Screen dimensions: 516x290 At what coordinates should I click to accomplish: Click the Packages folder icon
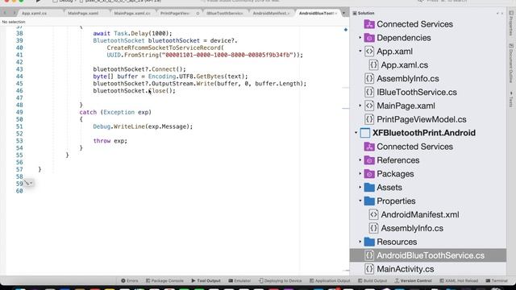tap(369, 174)
